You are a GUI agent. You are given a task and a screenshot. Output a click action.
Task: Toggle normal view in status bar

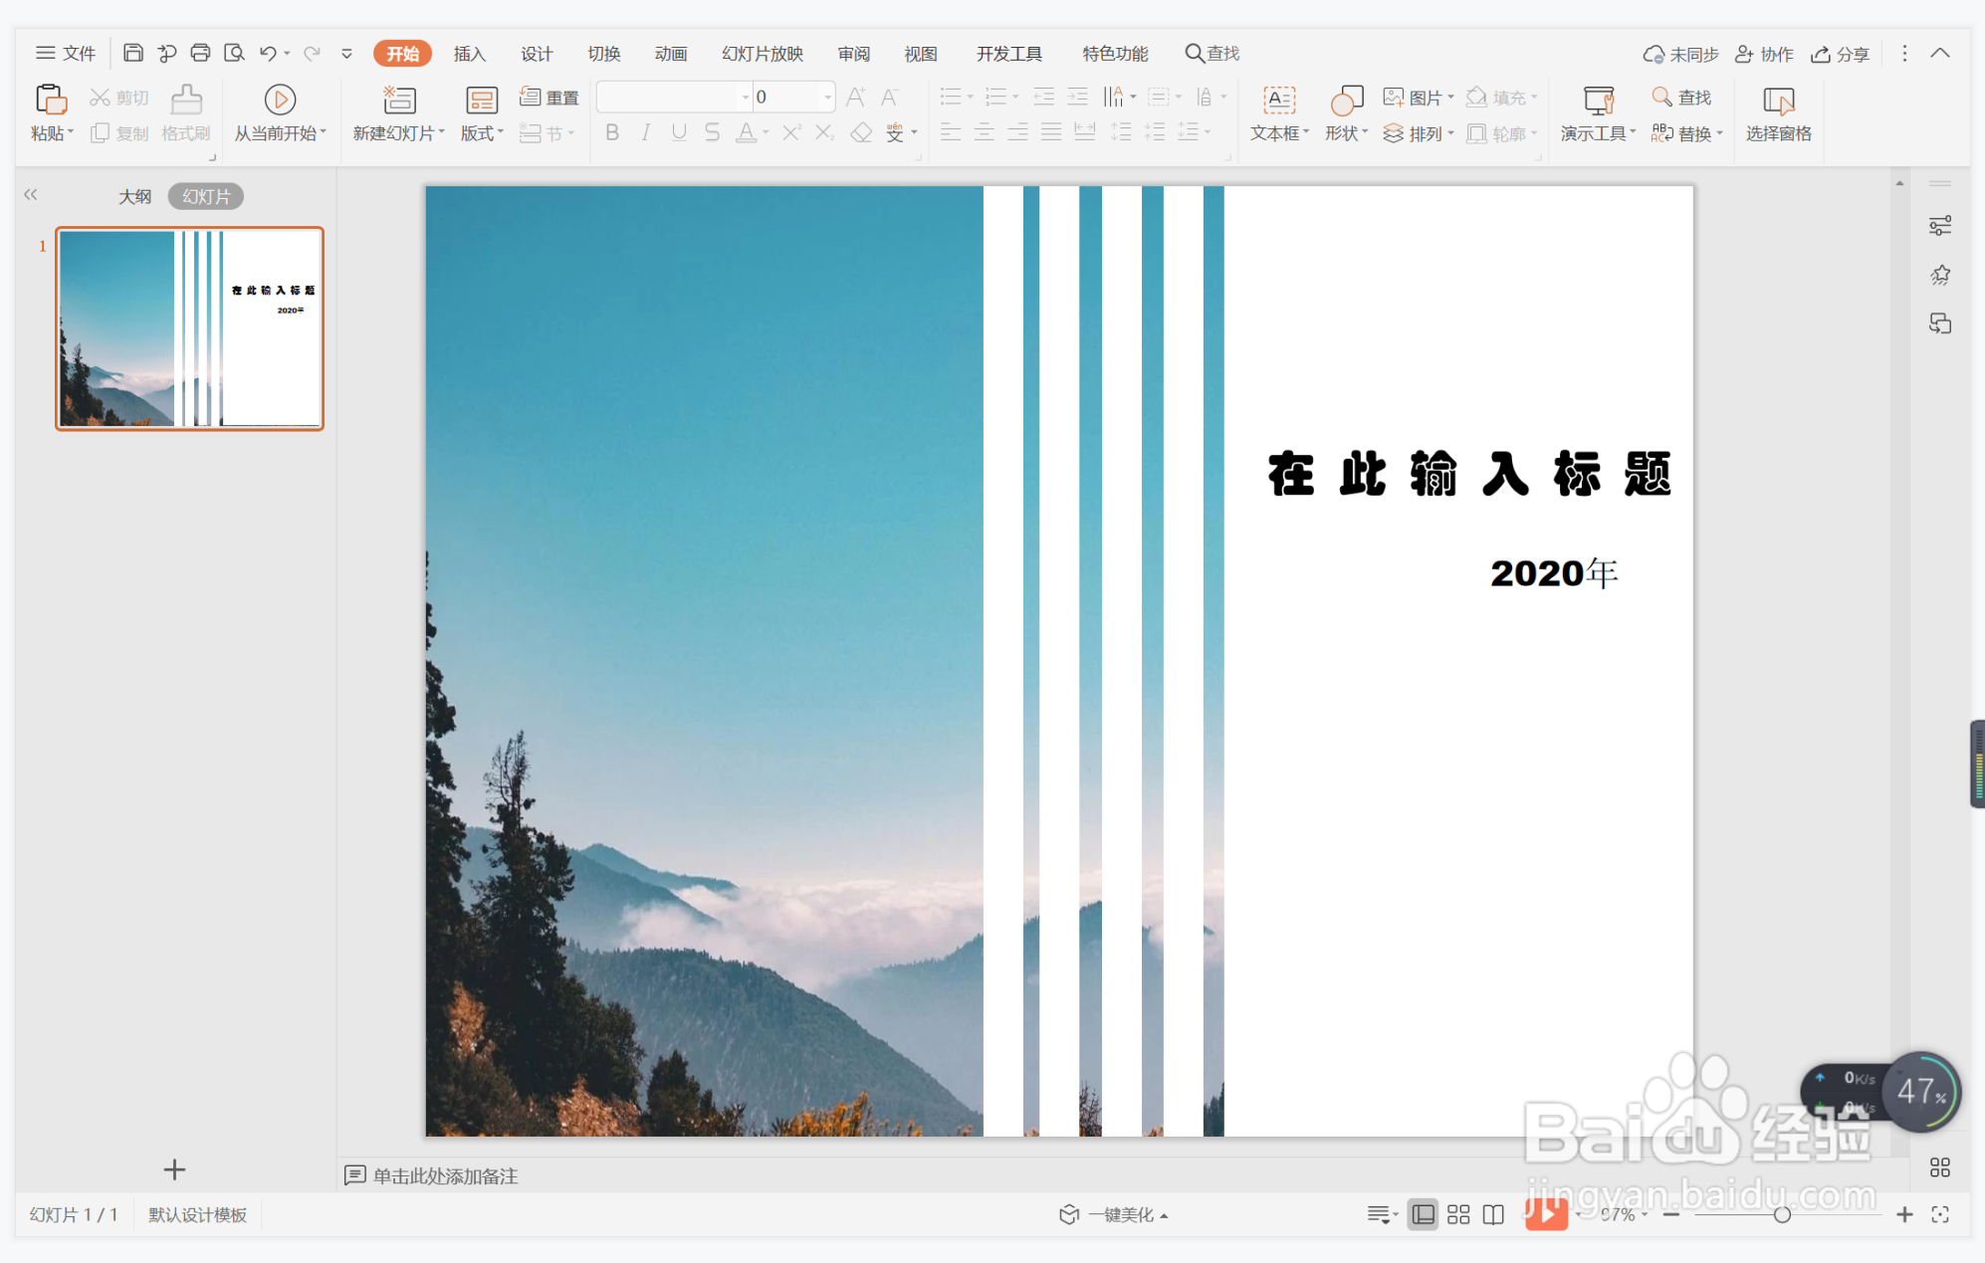[x=1424, y=1214]
